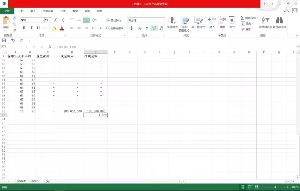300x191 pixels.
Task: Open the 清除 clear menu
Action: click(247, 29)
